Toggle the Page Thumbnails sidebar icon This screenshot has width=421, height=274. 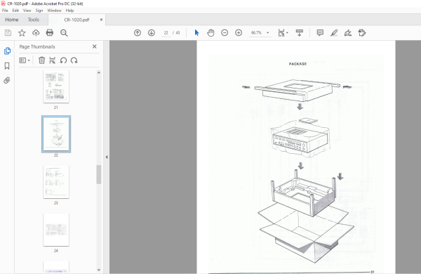(7, 51)
